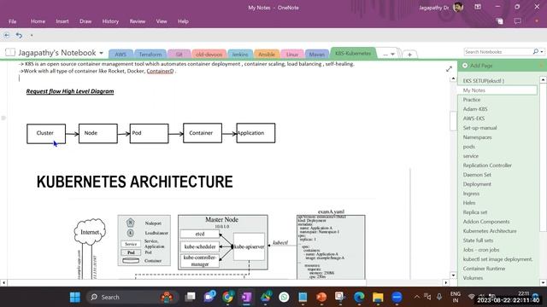547x307 pixels.
Task: Open the Draw ribbon tab
Action: coord(85,21)
